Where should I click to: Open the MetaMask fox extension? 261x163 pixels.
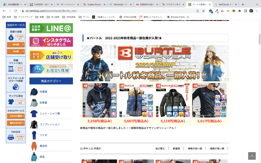[234, 11]
